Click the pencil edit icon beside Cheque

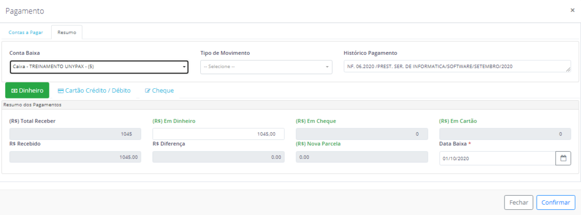148,91
